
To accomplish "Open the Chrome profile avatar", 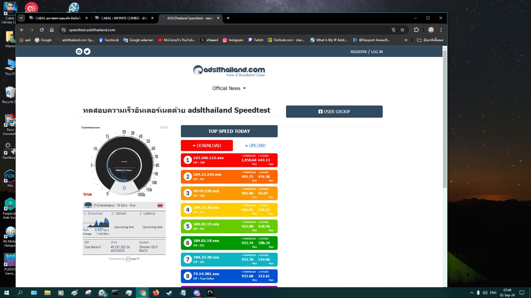I will [x=431, y=30].
